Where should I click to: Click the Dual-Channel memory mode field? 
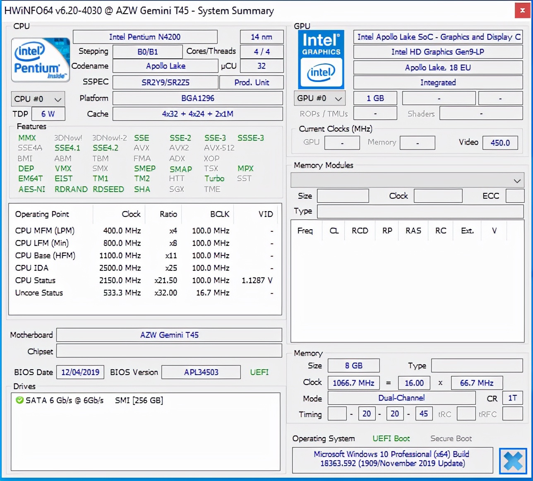point(401,398)
